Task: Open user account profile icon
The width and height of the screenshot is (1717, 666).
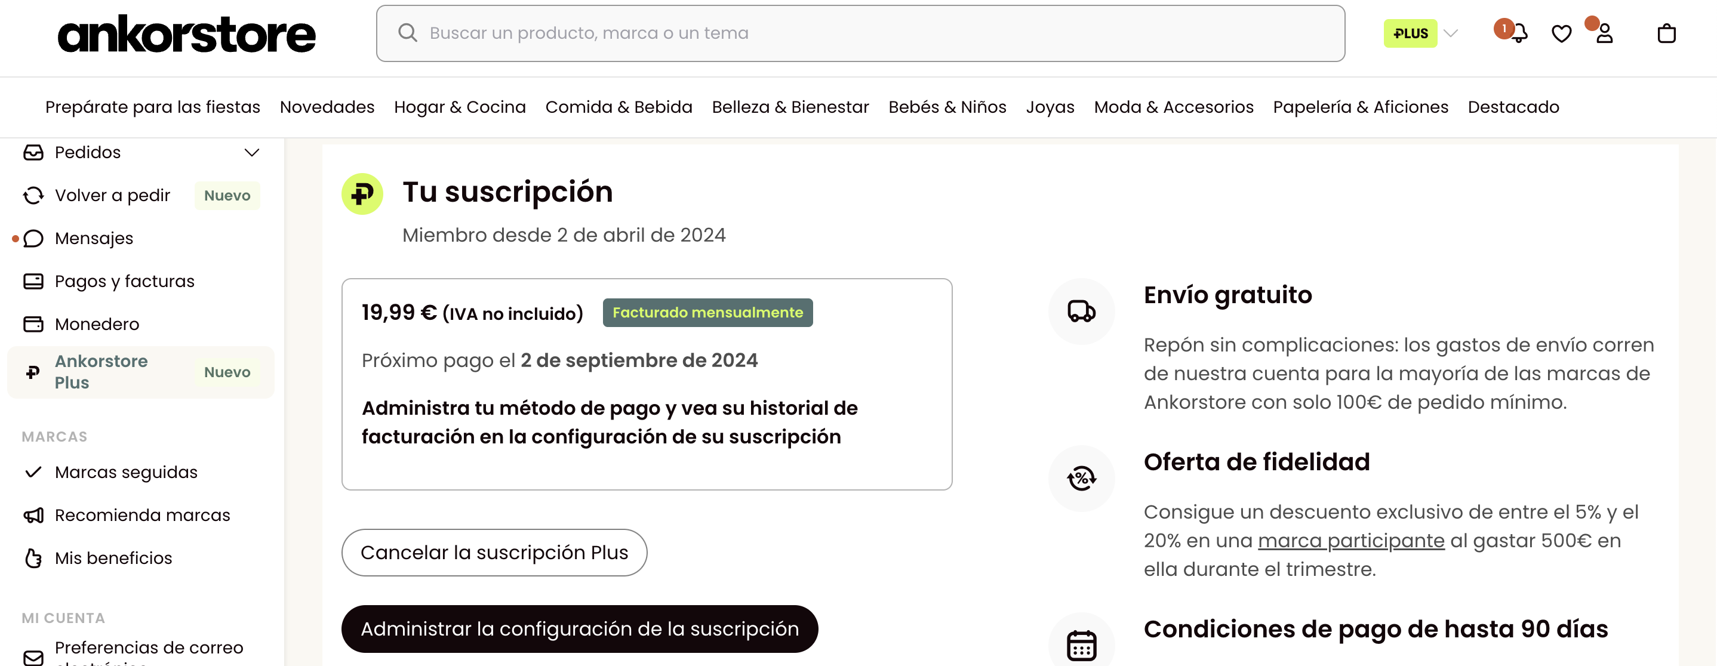Action: tap(1604, 33)
